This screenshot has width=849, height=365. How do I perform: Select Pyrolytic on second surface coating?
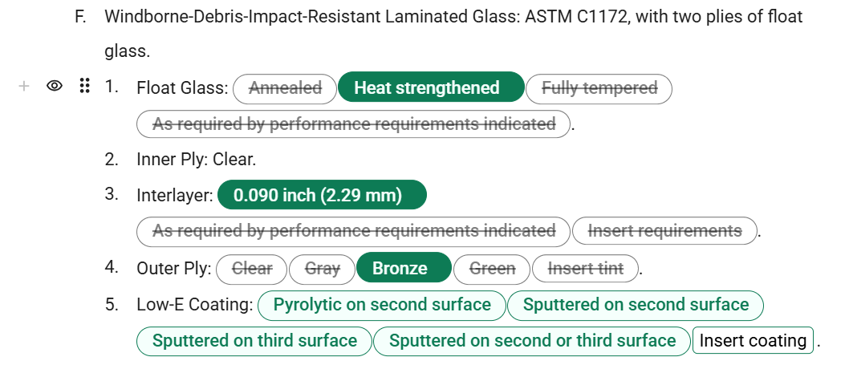click(x=382, y=306)
